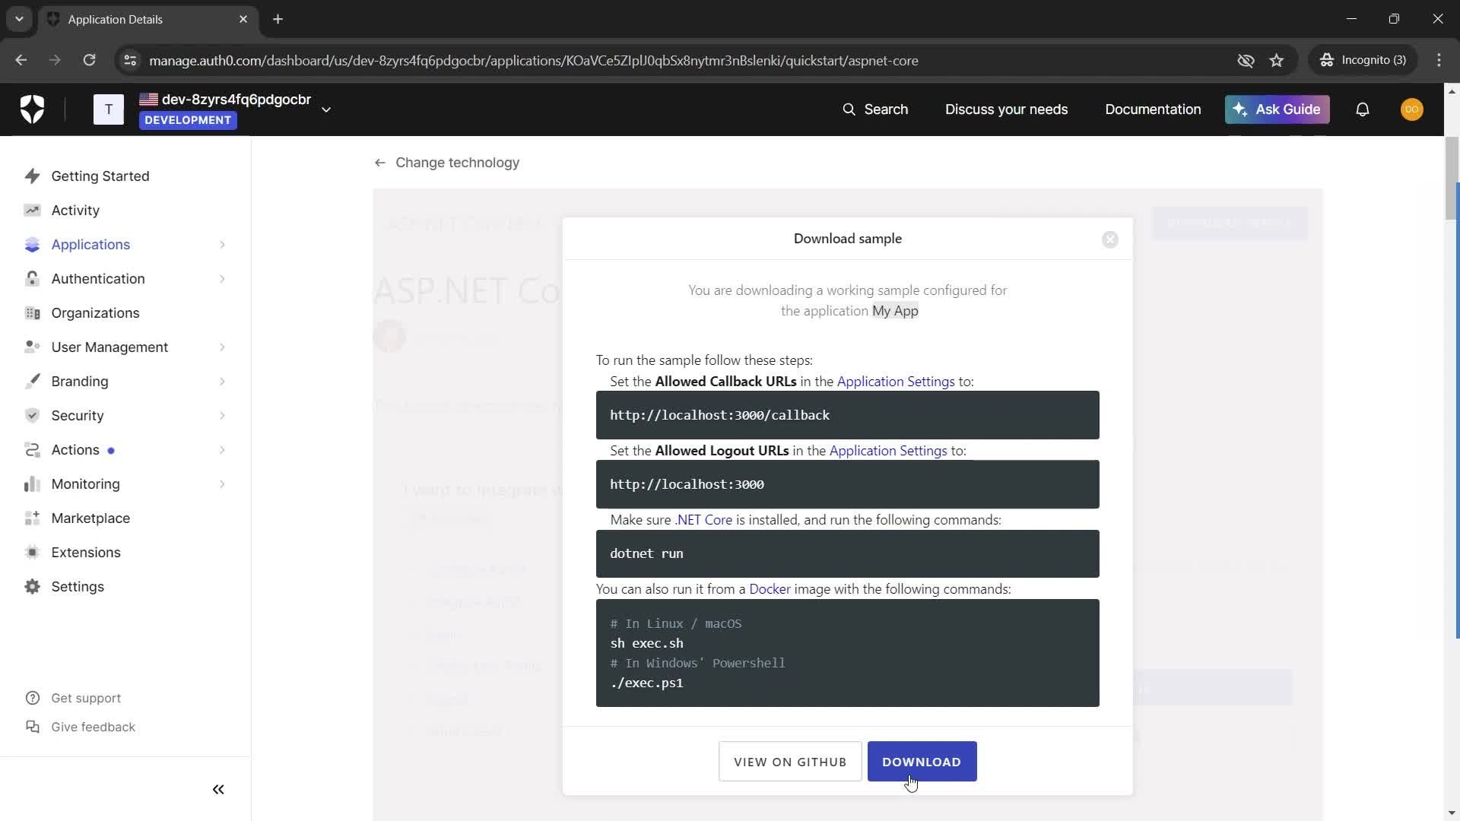Collapse the sidebar with double chevron
This screenshot has height=821, width=1460.
coord(218,790)
